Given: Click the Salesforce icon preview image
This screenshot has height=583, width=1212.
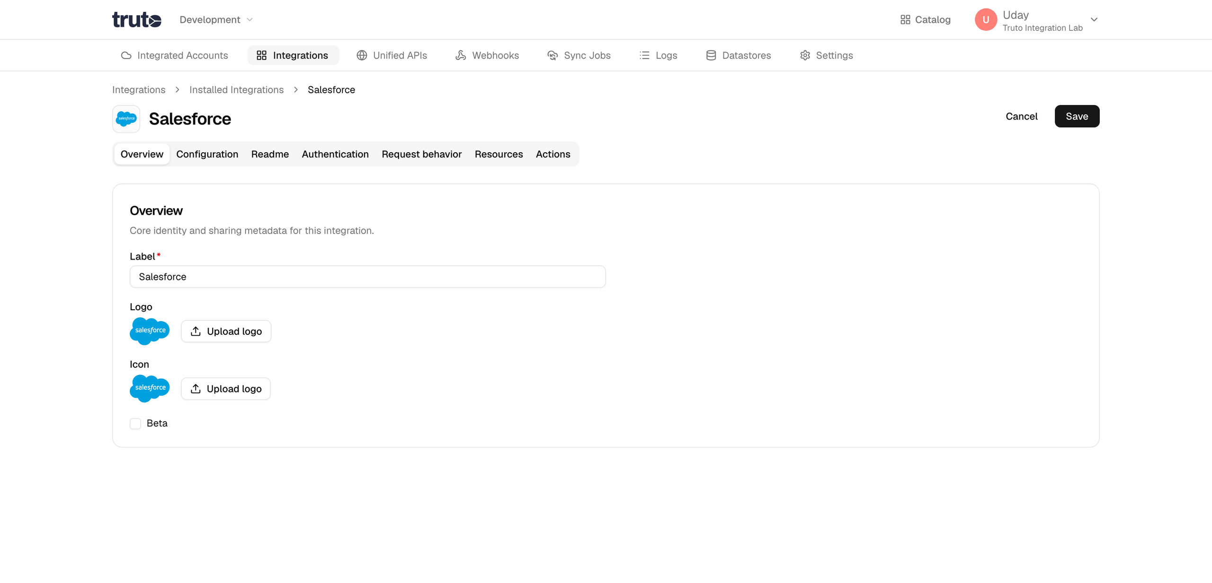Looking at the screenshot, I should 150,388.
